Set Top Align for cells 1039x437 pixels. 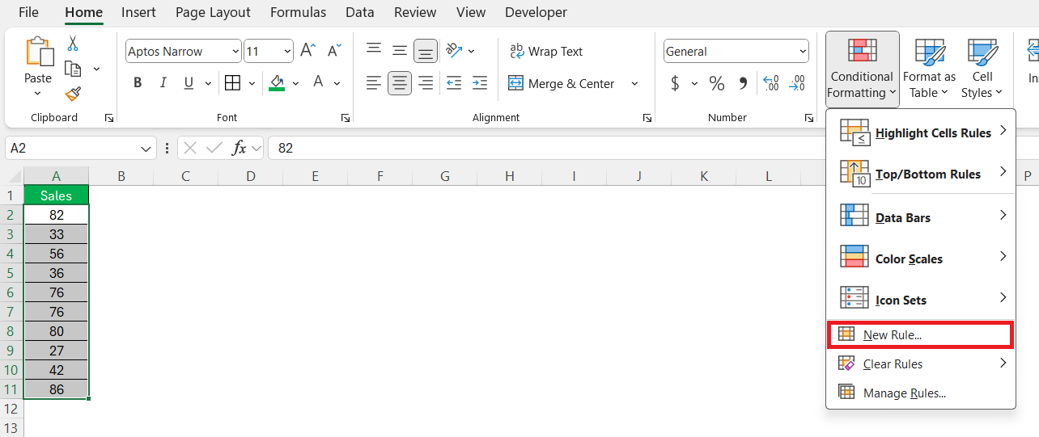click(x=374, y=50)
